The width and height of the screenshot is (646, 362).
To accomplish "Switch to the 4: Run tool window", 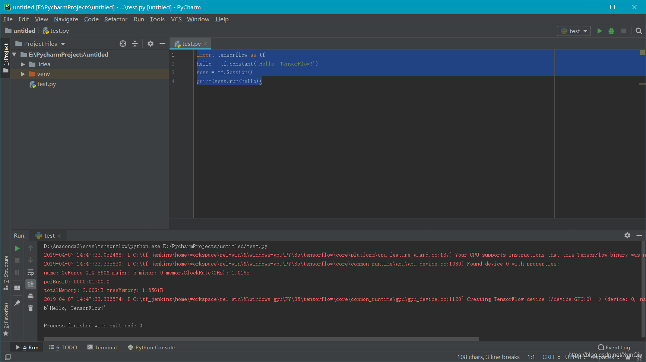I will [x=27, y=347].
